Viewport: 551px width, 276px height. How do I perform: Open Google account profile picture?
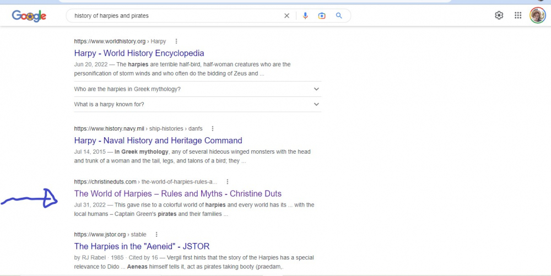pos(537,15)
